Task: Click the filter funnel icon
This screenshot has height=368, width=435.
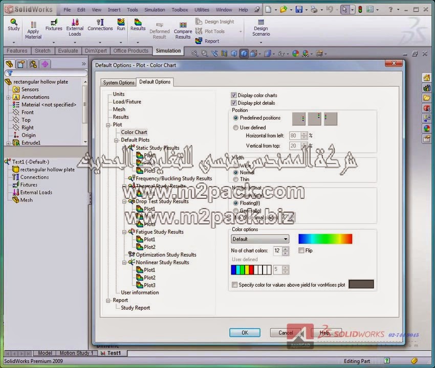Action: (x=10, y=73)
